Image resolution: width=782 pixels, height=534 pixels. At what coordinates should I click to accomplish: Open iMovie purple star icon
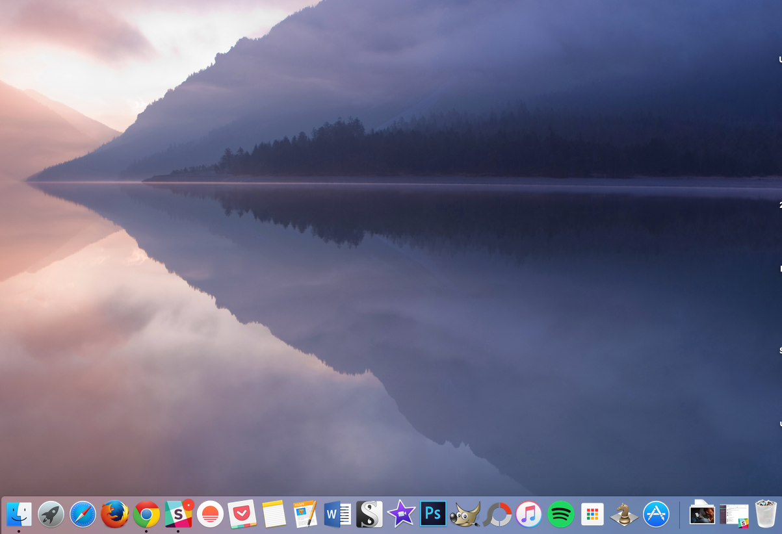(x=401, y=515)
